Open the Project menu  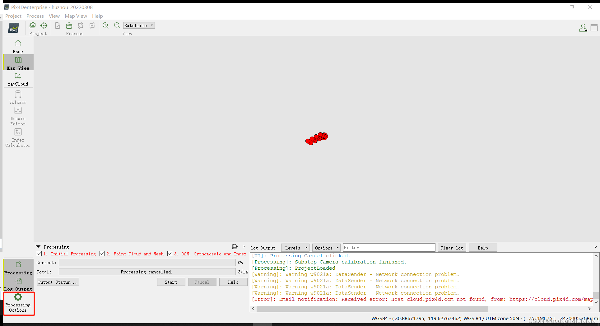(13, 16)
